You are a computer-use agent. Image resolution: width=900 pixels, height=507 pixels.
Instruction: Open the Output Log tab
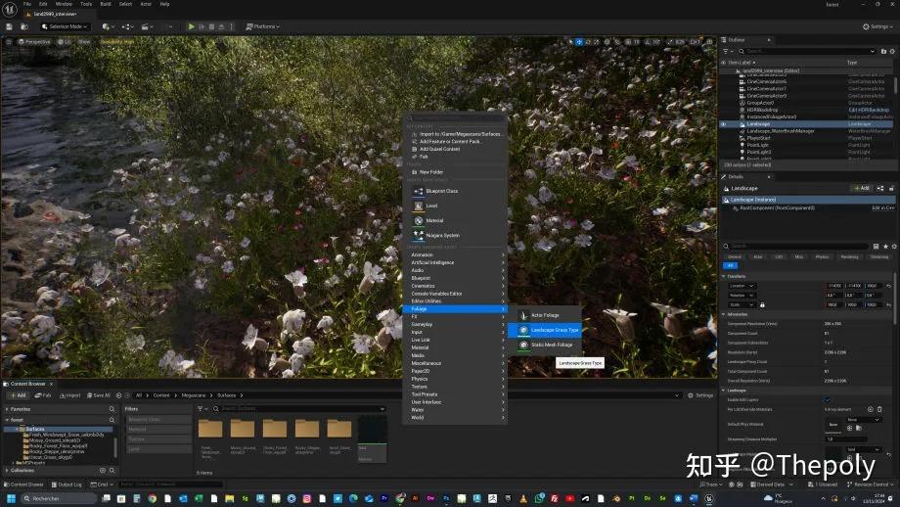pyautogui.click(x=66, y=484)
